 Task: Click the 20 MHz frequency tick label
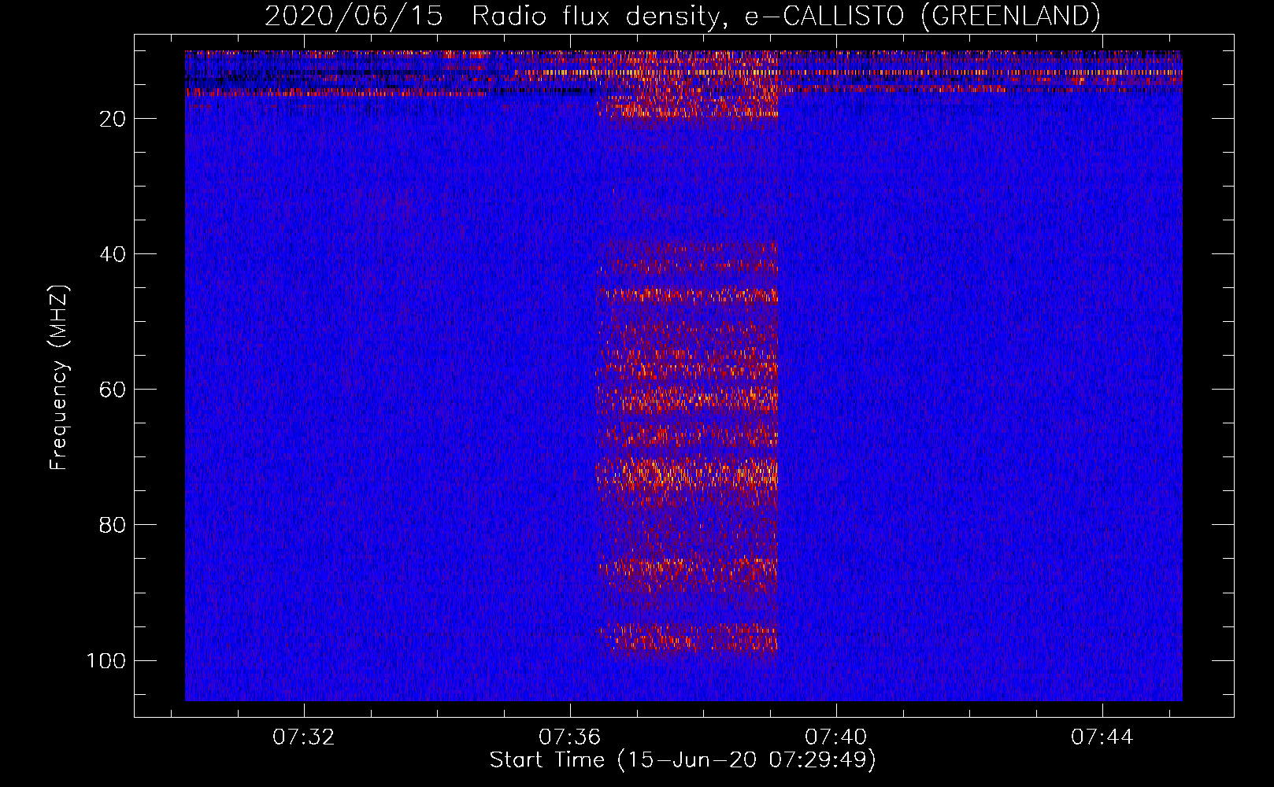[113, 119]
